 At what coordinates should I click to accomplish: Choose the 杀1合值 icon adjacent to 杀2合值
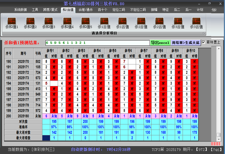(123, 23)
